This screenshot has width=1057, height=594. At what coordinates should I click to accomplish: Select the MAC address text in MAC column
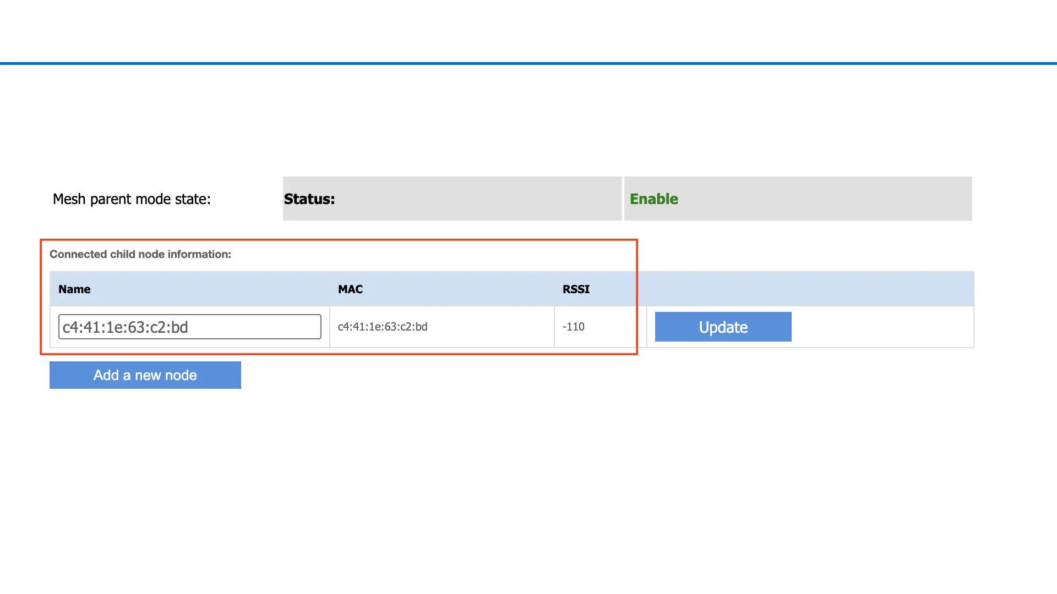[382, 327]
